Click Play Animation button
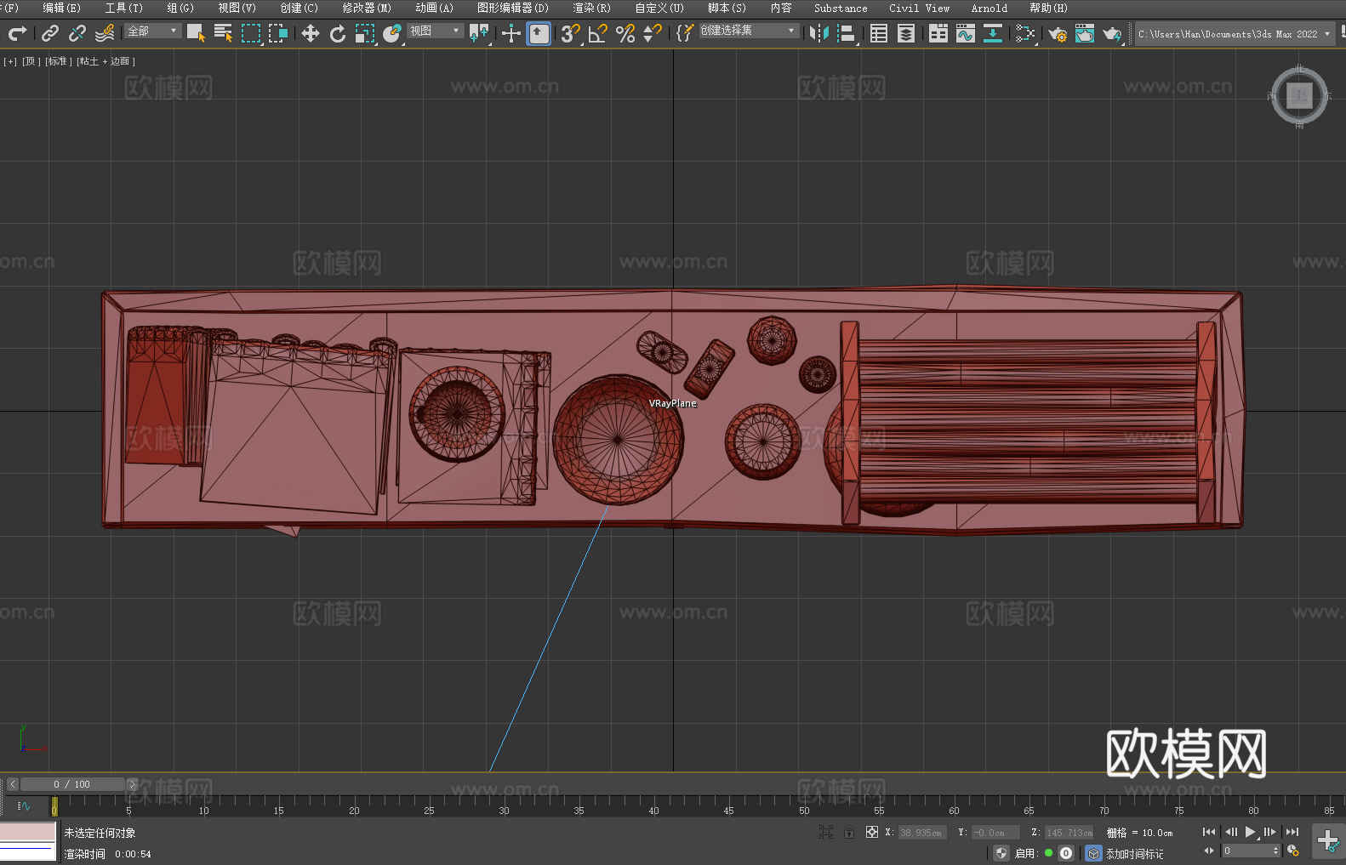Image resolution: width=1346 pixels, height=865 pixels. tap(1251, 832)
